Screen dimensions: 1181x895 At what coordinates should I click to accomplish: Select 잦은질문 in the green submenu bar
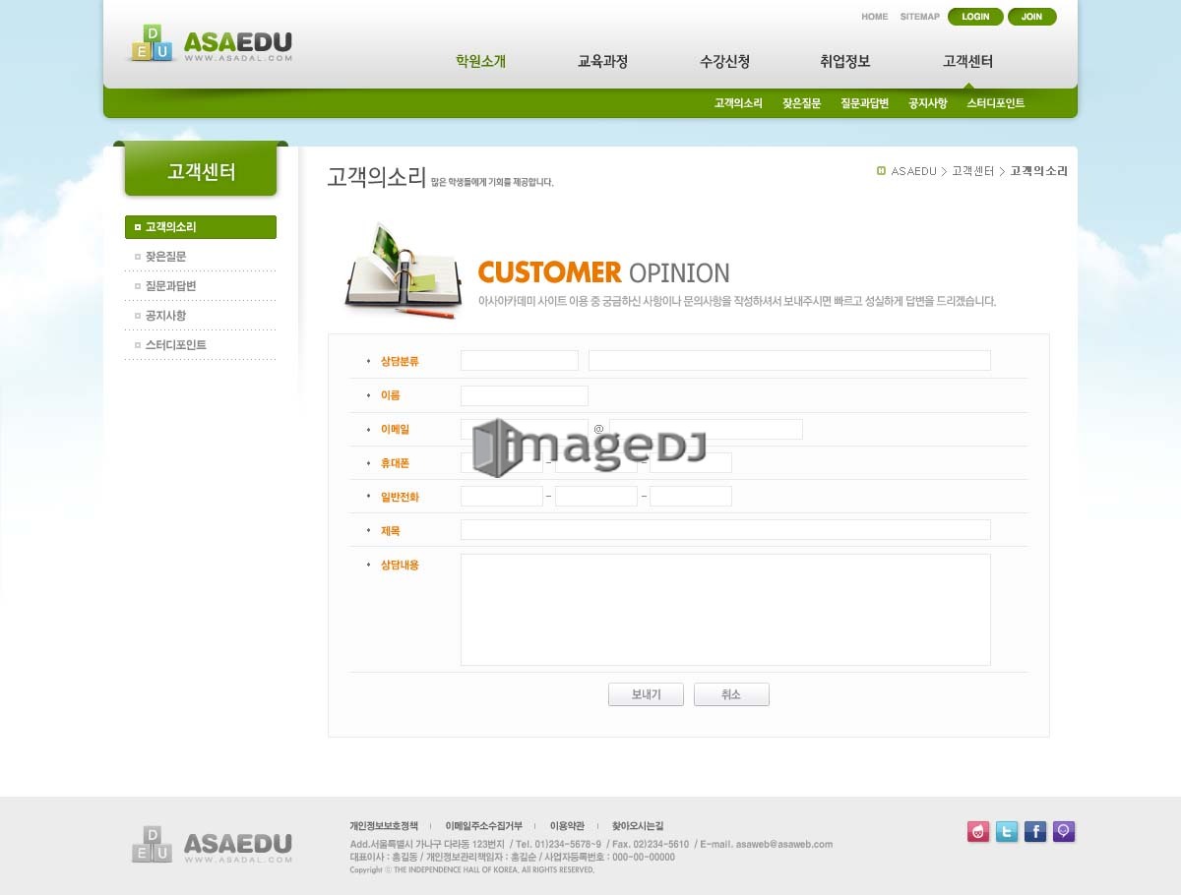pyautogui.click(x=801, y=103)
